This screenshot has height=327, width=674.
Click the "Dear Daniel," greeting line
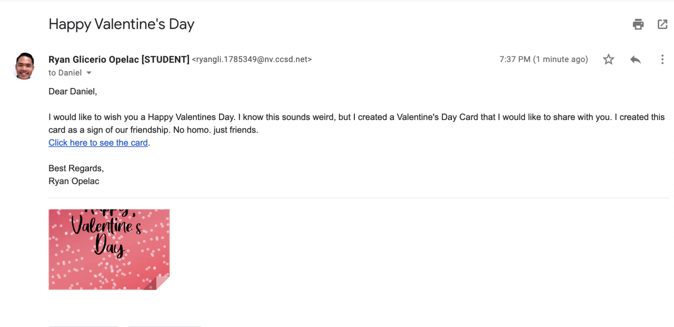coord(73,92)
